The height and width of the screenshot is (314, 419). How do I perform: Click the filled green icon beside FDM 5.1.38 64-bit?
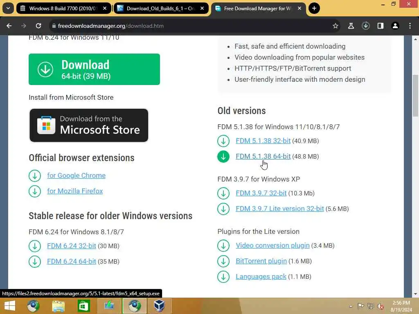(x=223, y=157)
